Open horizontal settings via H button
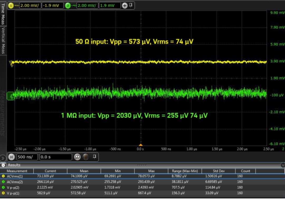The image size is (285, 199). (x=11, y=157)
